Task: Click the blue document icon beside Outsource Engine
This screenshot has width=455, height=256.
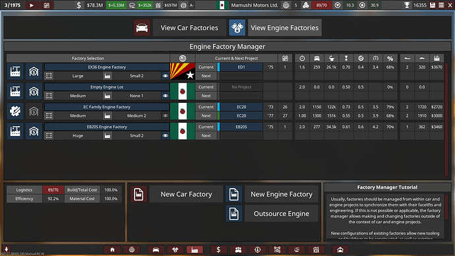Action: 234,214
